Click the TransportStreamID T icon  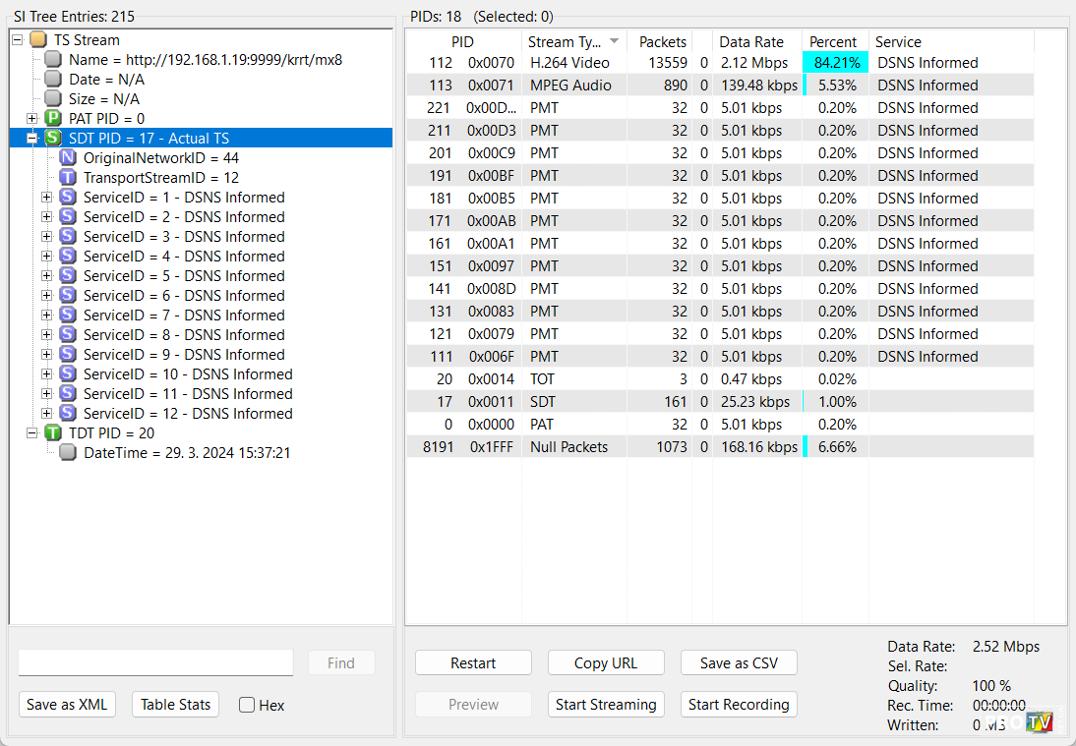(x=68, y=178)
